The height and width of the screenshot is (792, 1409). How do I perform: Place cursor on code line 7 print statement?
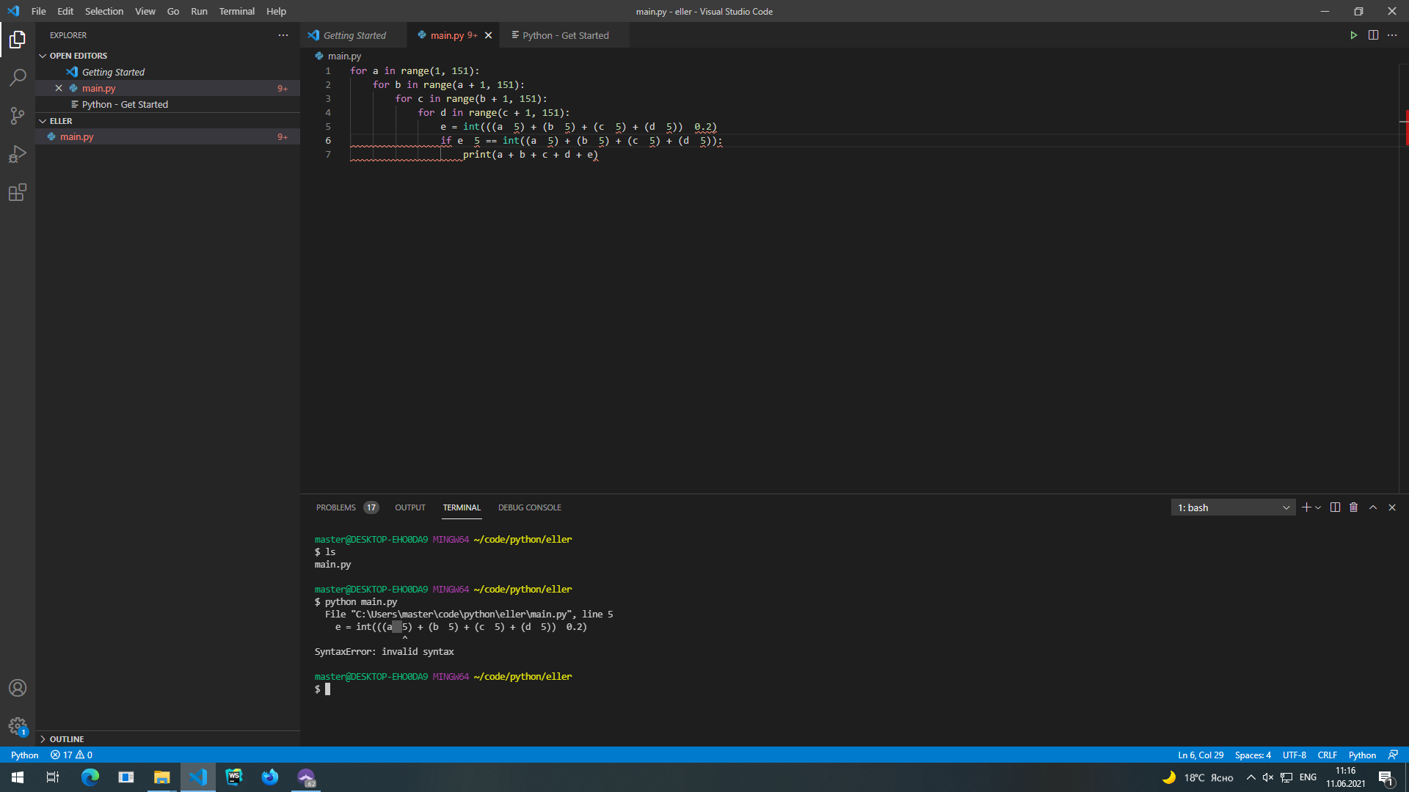pos(530,155)
